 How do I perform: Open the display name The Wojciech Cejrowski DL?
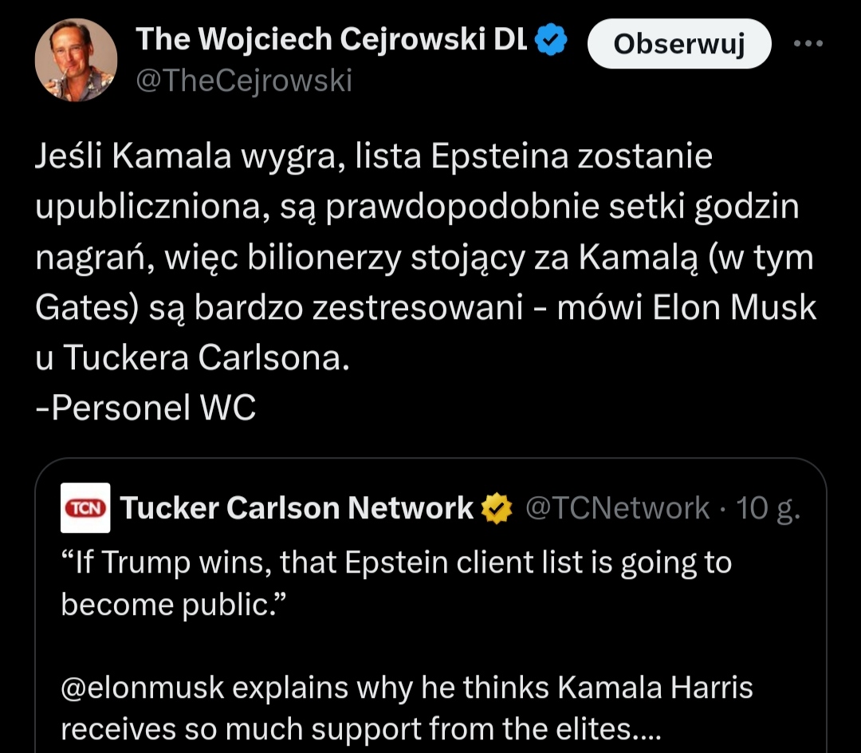332,40
